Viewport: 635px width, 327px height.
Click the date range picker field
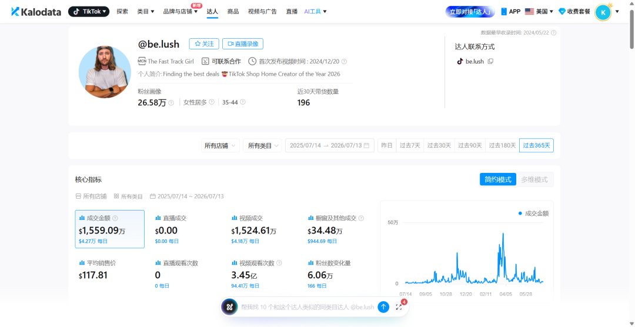coord(330,145)
